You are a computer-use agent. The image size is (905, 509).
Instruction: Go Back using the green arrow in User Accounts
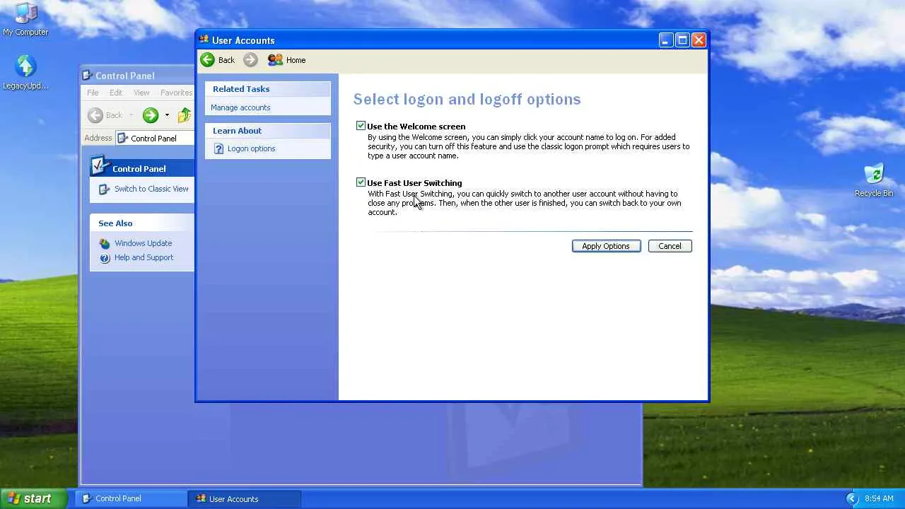(207, 60)
